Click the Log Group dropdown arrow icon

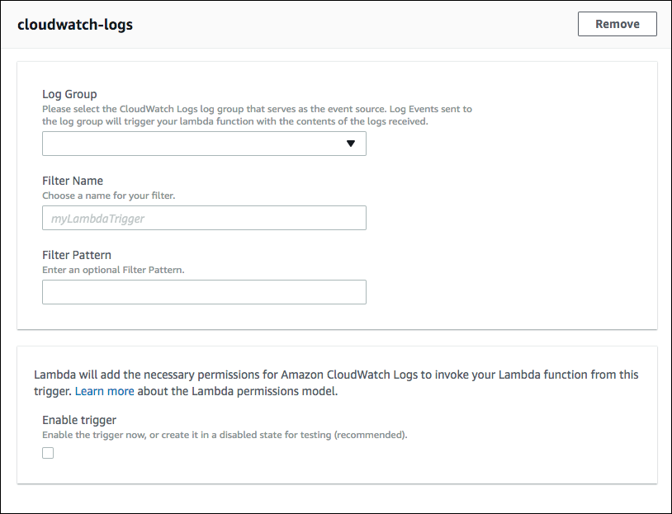(x=351, y=144)
